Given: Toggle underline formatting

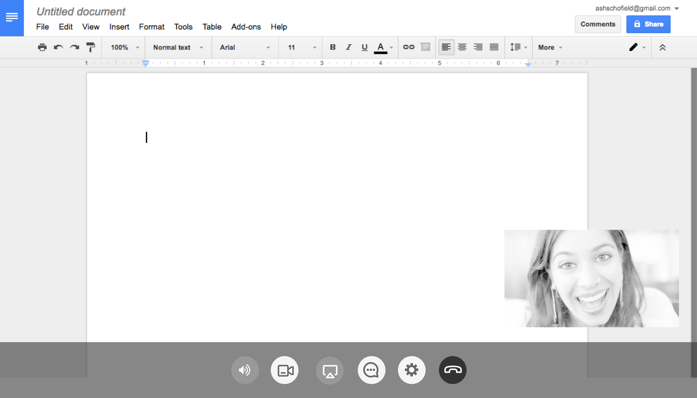Looking at the screenshot, I should 364,47.
